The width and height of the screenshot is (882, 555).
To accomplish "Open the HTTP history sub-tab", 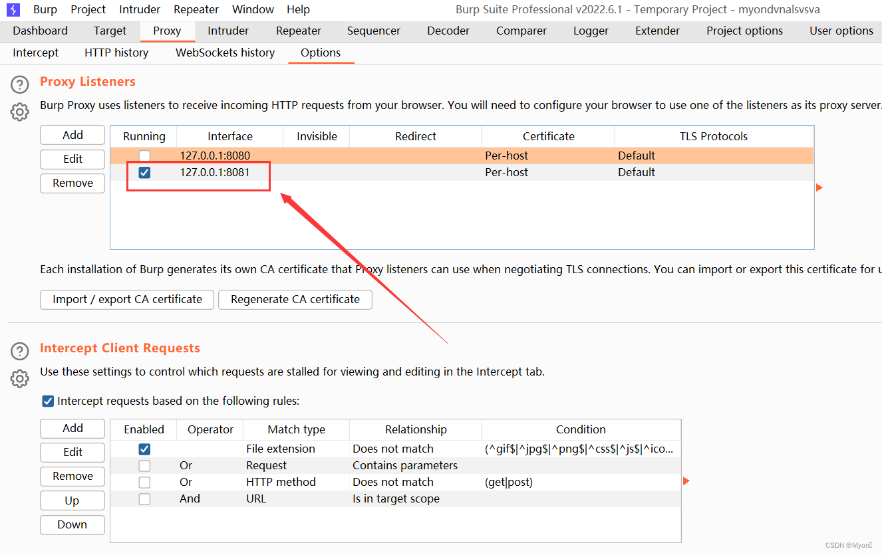I will (116, 53).
